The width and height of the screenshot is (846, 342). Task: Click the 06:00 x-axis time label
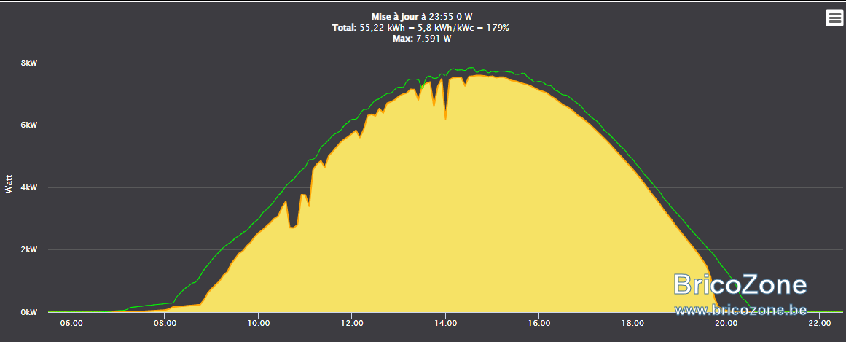point(71,323)
